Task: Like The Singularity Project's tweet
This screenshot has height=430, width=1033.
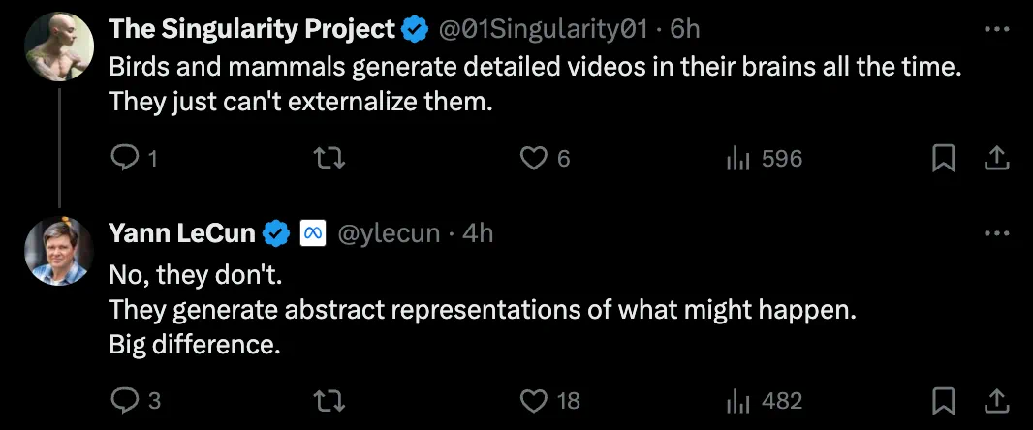Action: pos(535,159)
